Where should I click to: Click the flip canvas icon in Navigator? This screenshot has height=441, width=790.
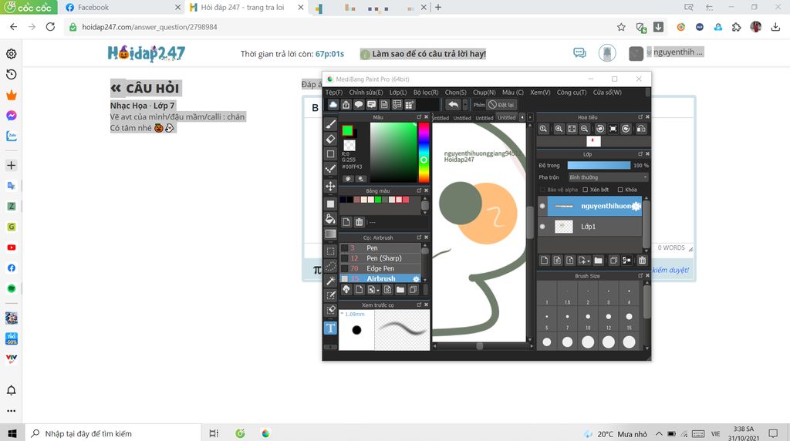[641, 129]
